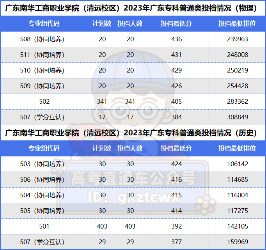This screenshot has width=266, height=250.
Task: Click 投档人数 header in the history table
Action: (130, 149)
